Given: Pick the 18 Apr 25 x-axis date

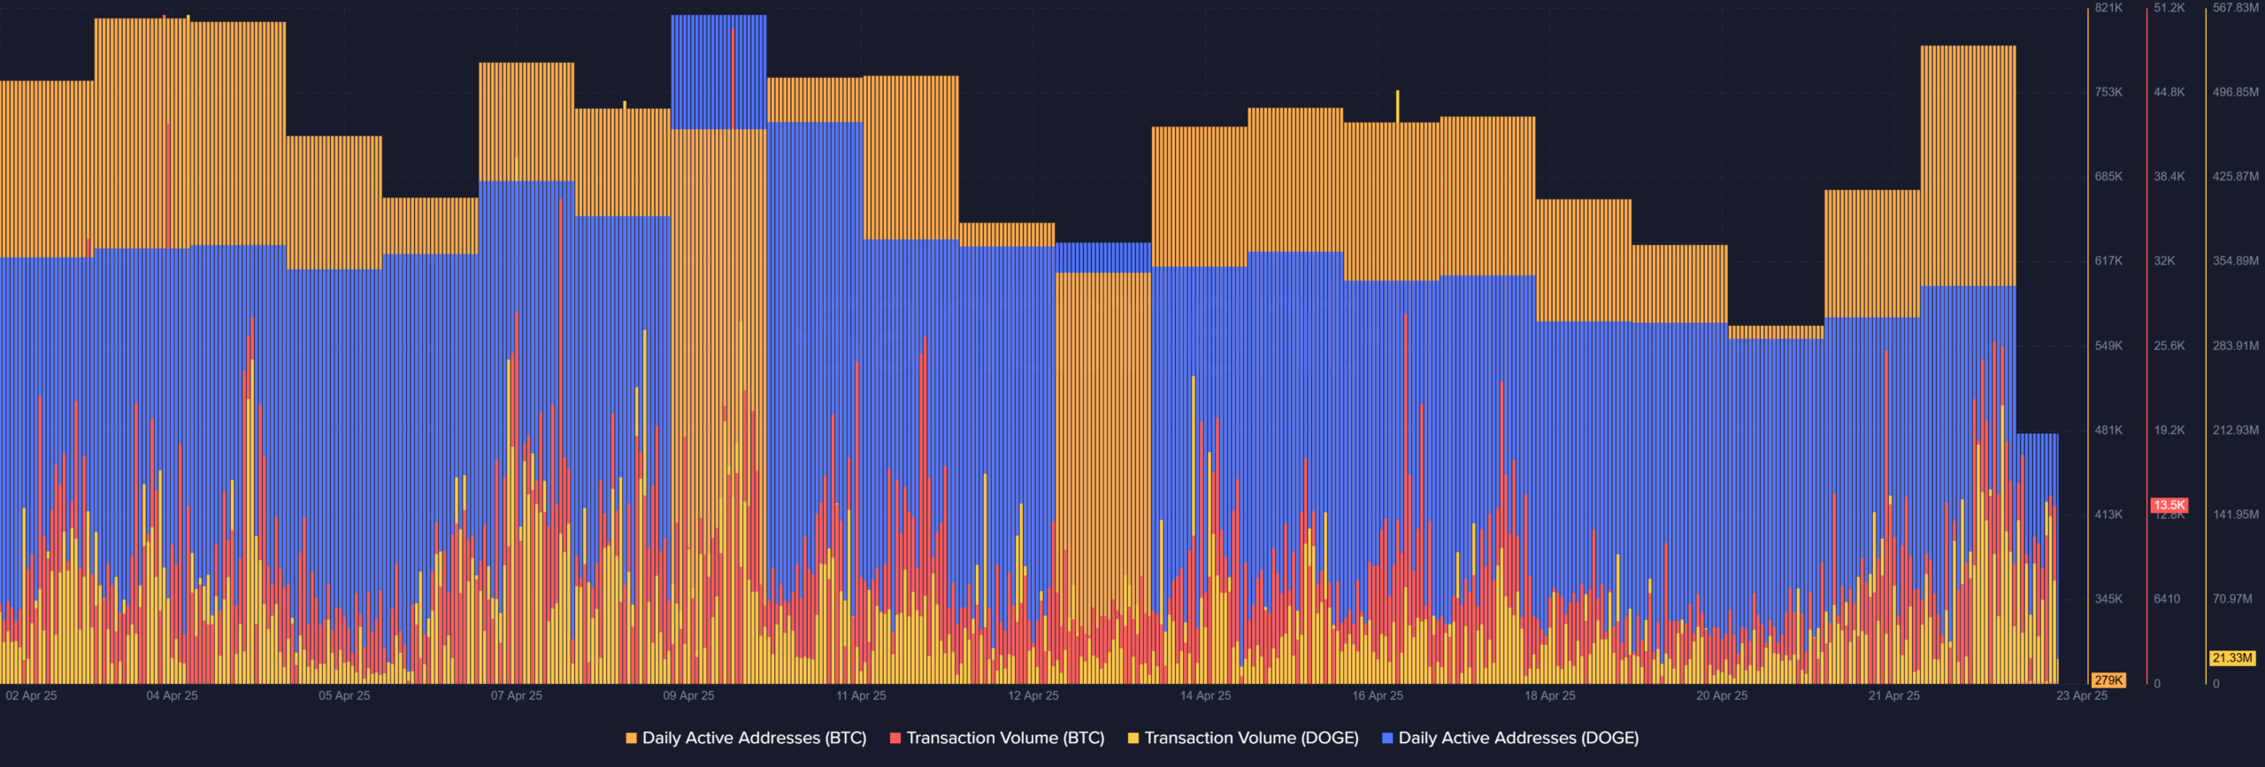Looking at the screenshot, I should pos(1549,695).
